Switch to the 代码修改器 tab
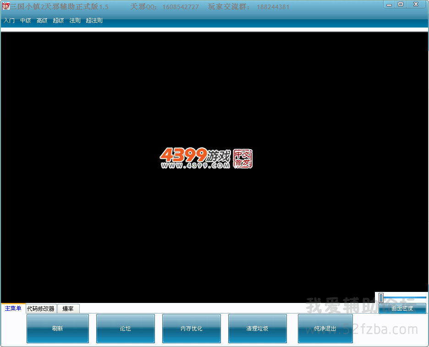Viewport: 429px width, 347px height. (41, 308)
